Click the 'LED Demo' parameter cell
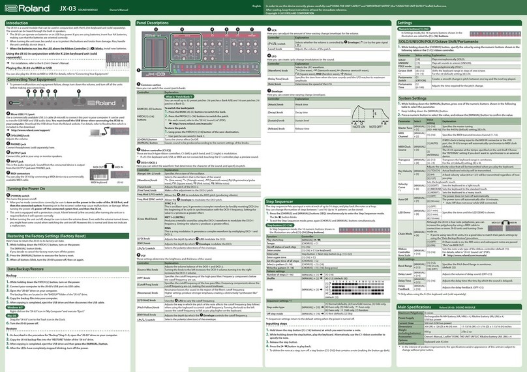The image size is (527, 372). click(x=405, y=212)
